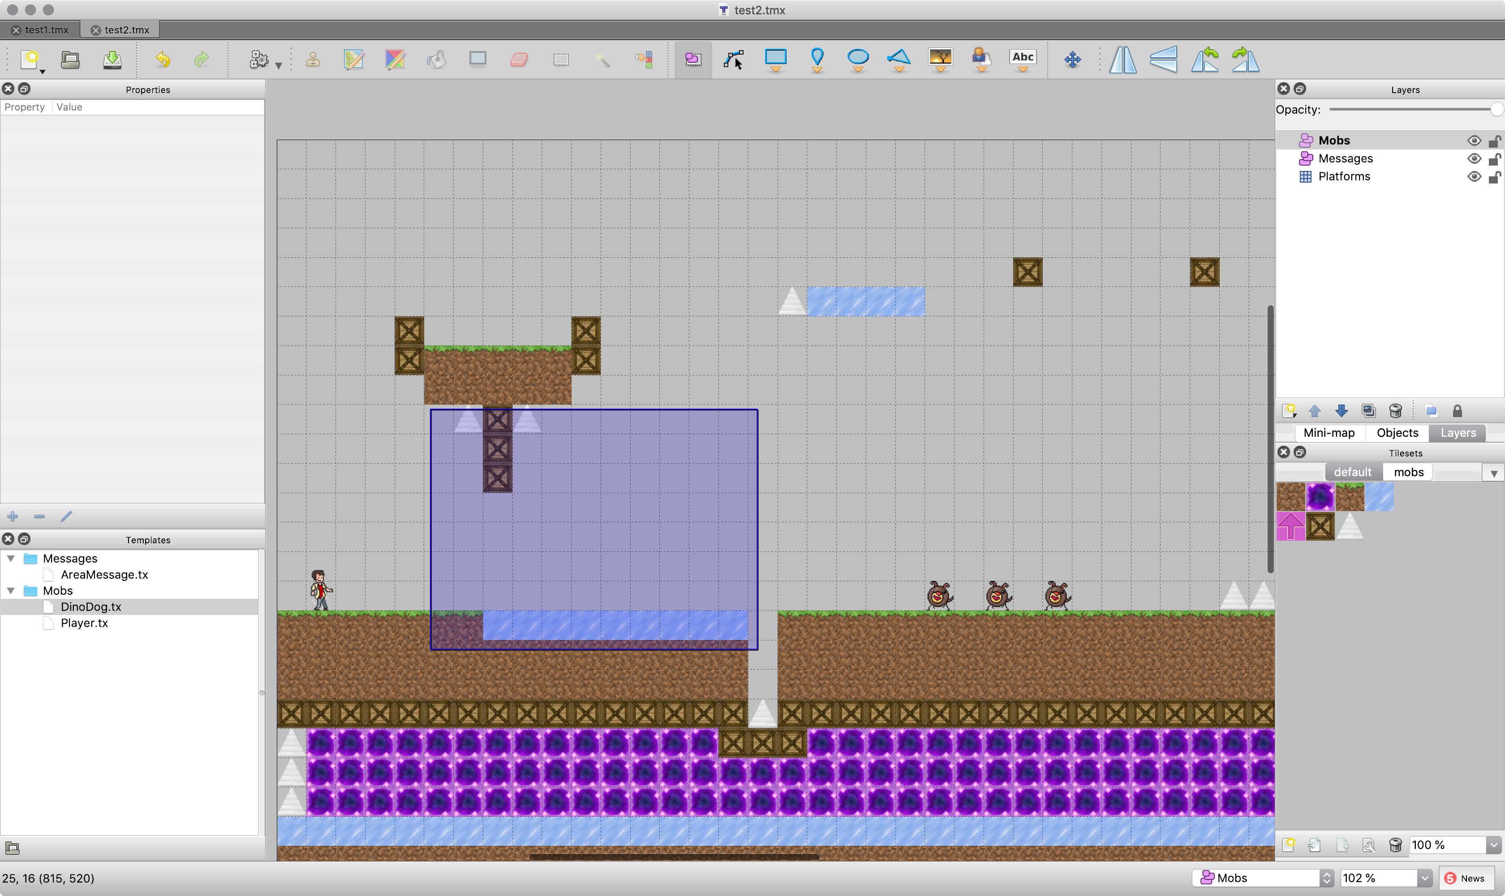Open the current layer Mobs combo box
Screen dimensions: 1505x896
1263,878
